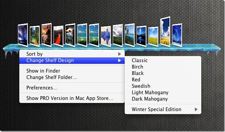Click the first purple night sky thumbnail
This screenshot has width=225, height=132.
(x=23, y=35)
